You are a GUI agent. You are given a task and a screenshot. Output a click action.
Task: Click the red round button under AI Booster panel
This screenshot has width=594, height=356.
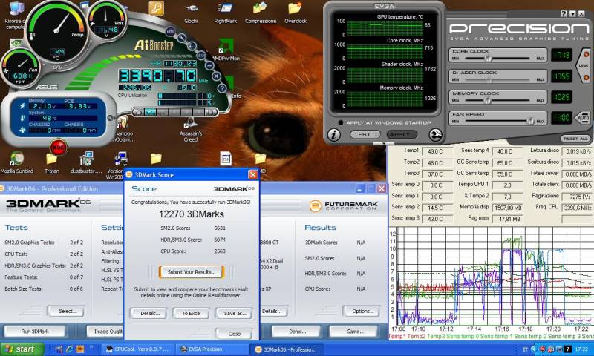click(x=59, y=148)
